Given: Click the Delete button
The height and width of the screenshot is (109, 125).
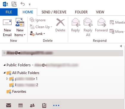Looking at the screenshot, I should click(60, 25).
